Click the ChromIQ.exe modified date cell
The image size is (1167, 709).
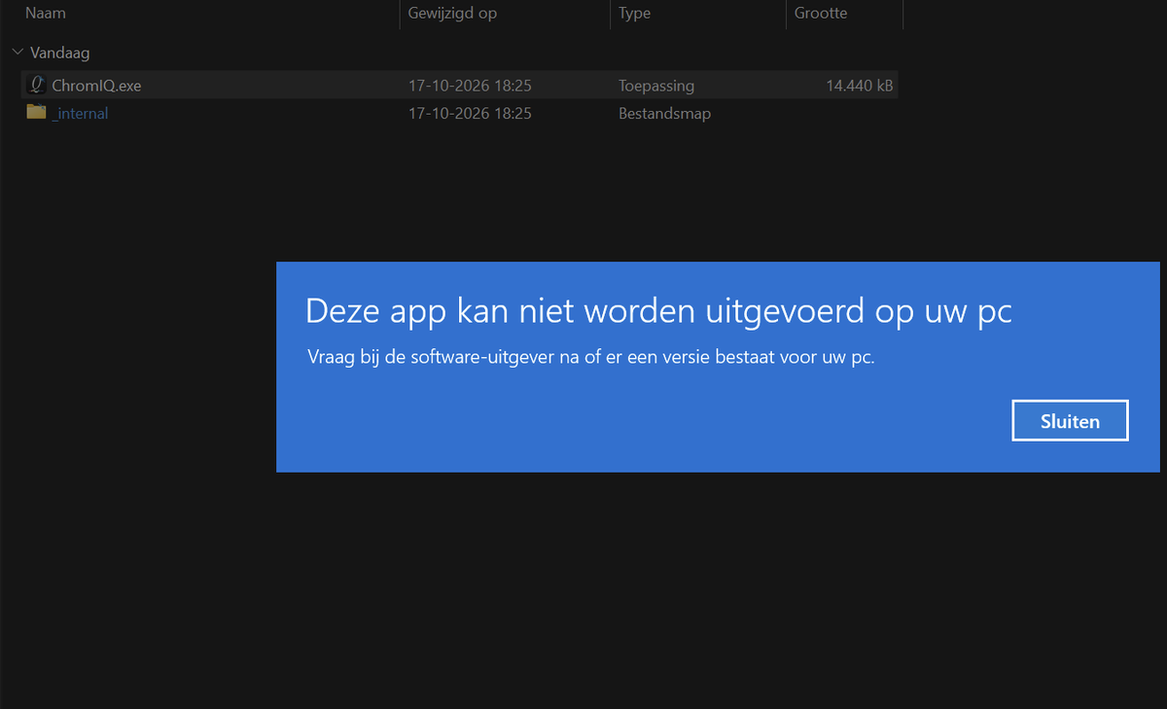point(470,86)
